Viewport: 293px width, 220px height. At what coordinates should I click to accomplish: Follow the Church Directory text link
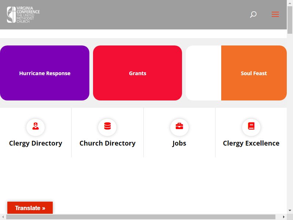coord(107,143)
